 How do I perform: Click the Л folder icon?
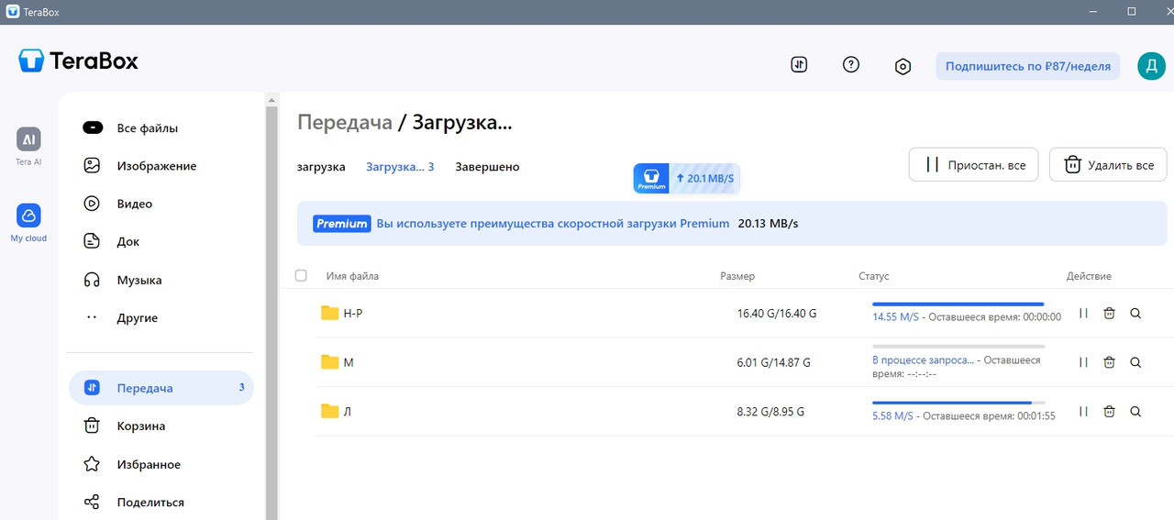click(x=330, y=411)
